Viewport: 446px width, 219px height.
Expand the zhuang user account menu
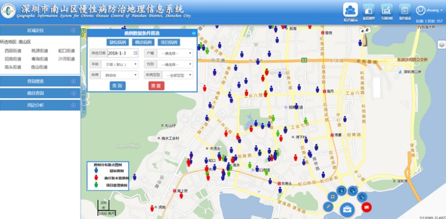[429, 10]
